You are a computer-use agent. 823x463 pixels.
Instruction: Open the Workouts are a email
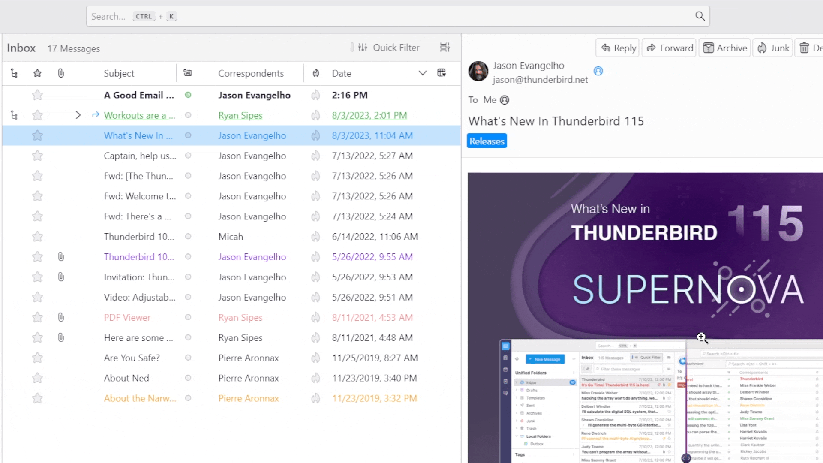coord(139,115)
